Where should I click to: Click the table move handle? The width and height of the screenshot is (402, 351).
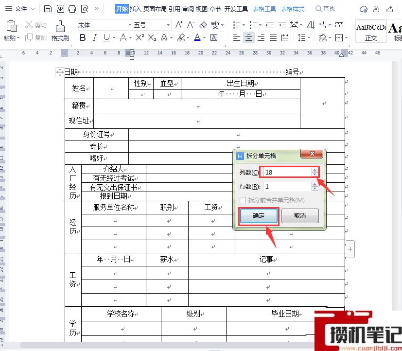click(x=60, y=72)
